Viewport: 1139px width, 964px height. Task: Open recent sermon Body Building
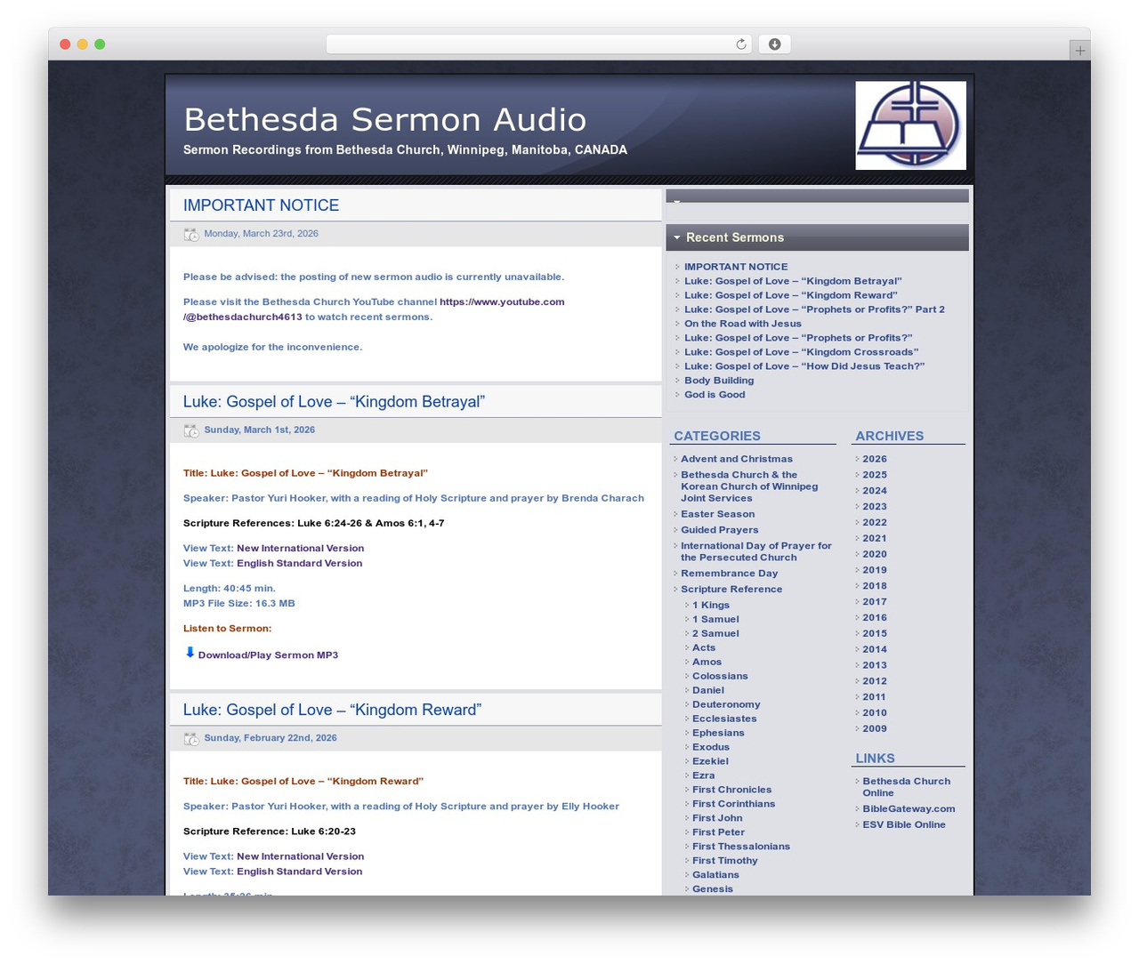pyautogui.click(x=719, y=381)
